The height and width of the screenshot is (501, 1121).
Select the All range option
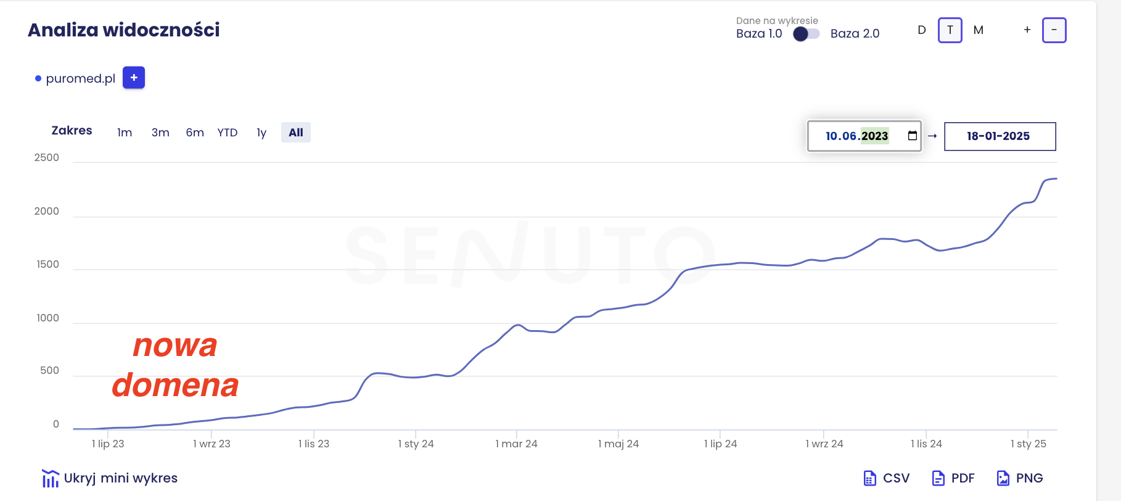(x=296, y=133)
